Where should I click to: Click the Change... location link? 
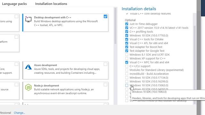[x=19, y=113]
